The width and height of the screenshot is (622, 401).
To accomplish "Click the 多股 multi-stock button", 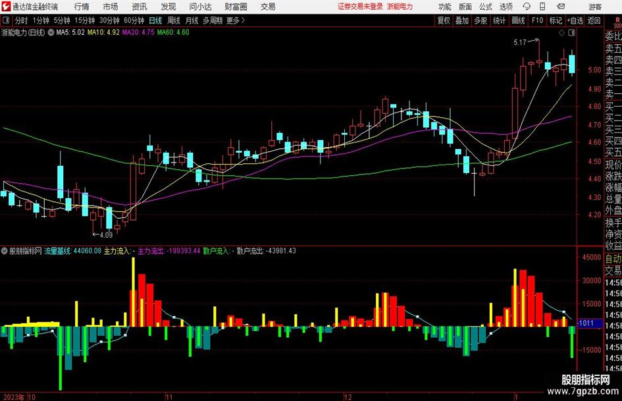I will click(480, 20).
